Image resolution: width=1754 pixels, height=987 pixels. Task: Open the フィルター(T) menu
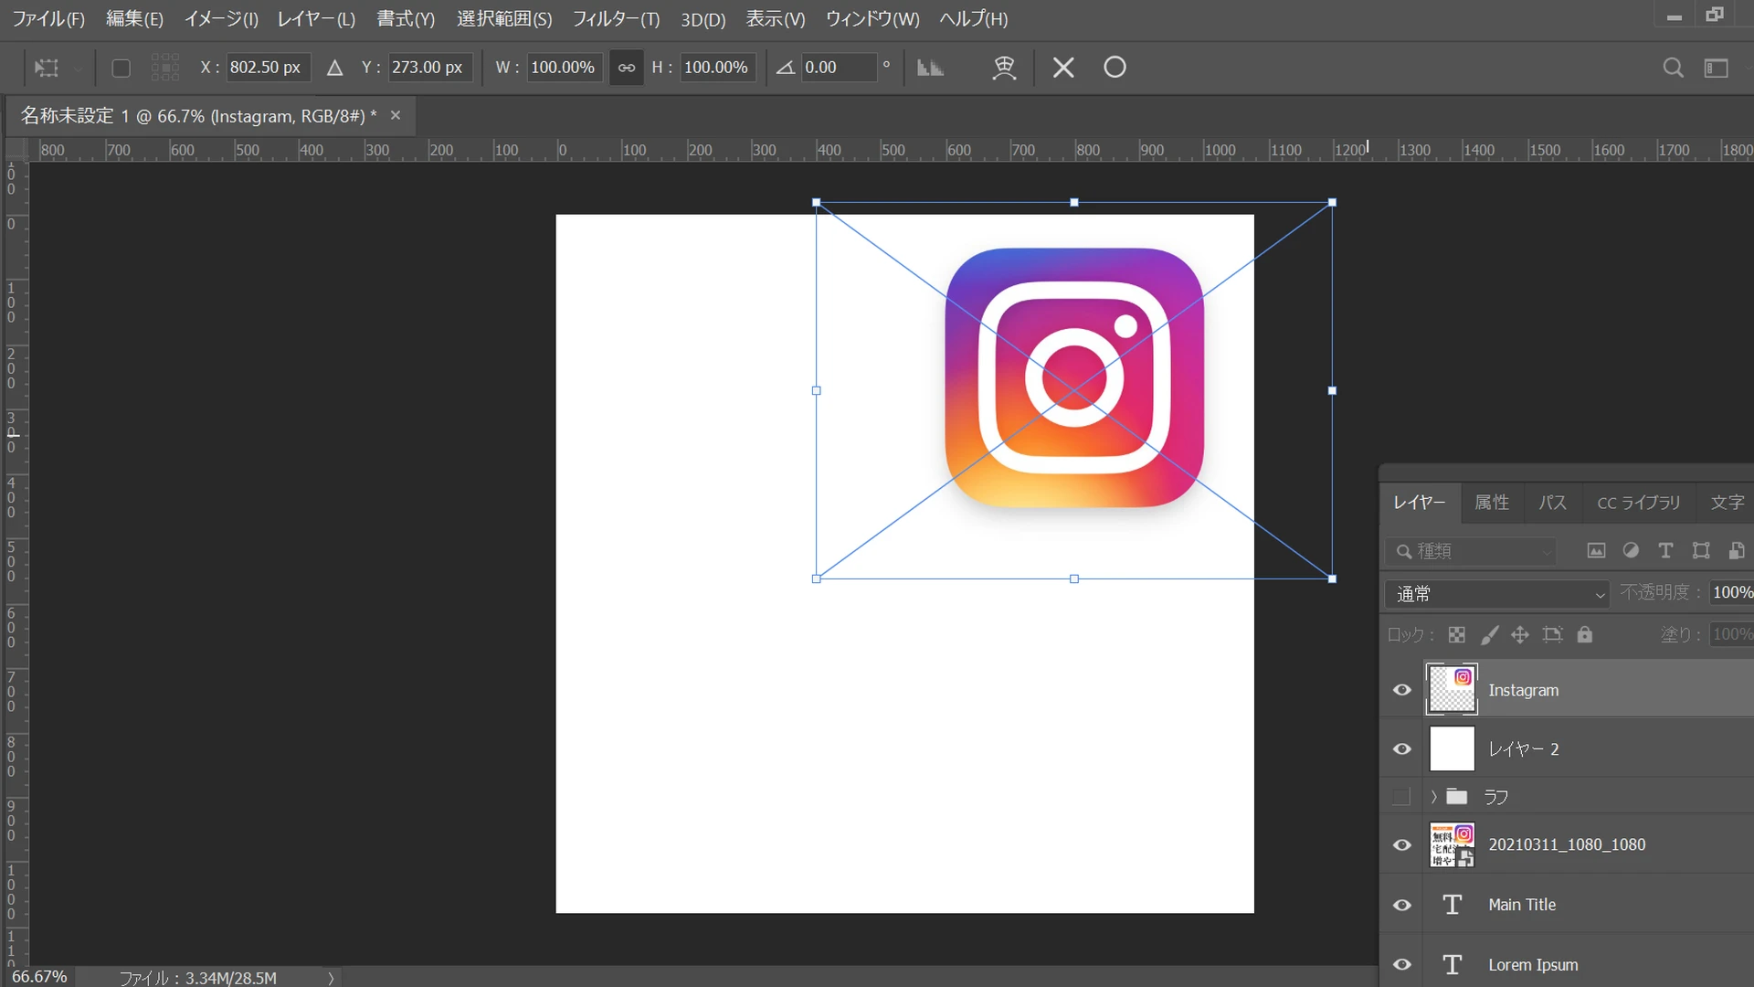(x=615, y=19)
